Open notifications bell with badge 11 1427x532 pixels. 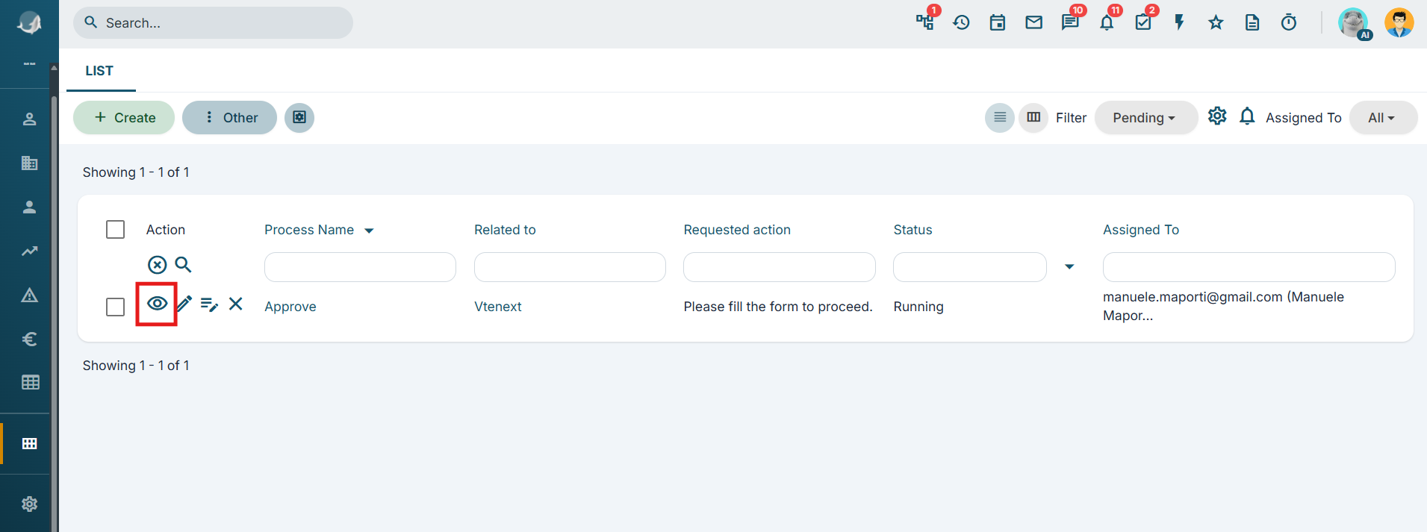[x=1107, y=22]
